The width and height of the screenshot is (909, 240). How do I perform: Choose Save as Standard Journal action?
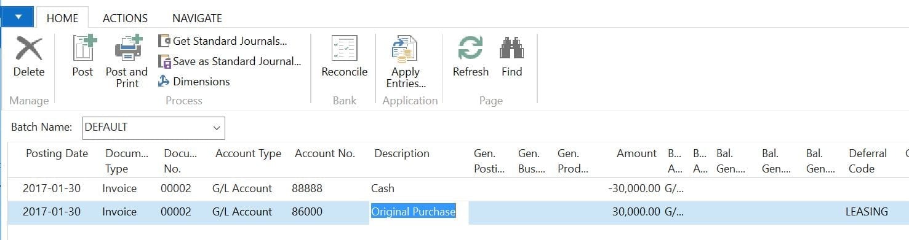point(230,61)
